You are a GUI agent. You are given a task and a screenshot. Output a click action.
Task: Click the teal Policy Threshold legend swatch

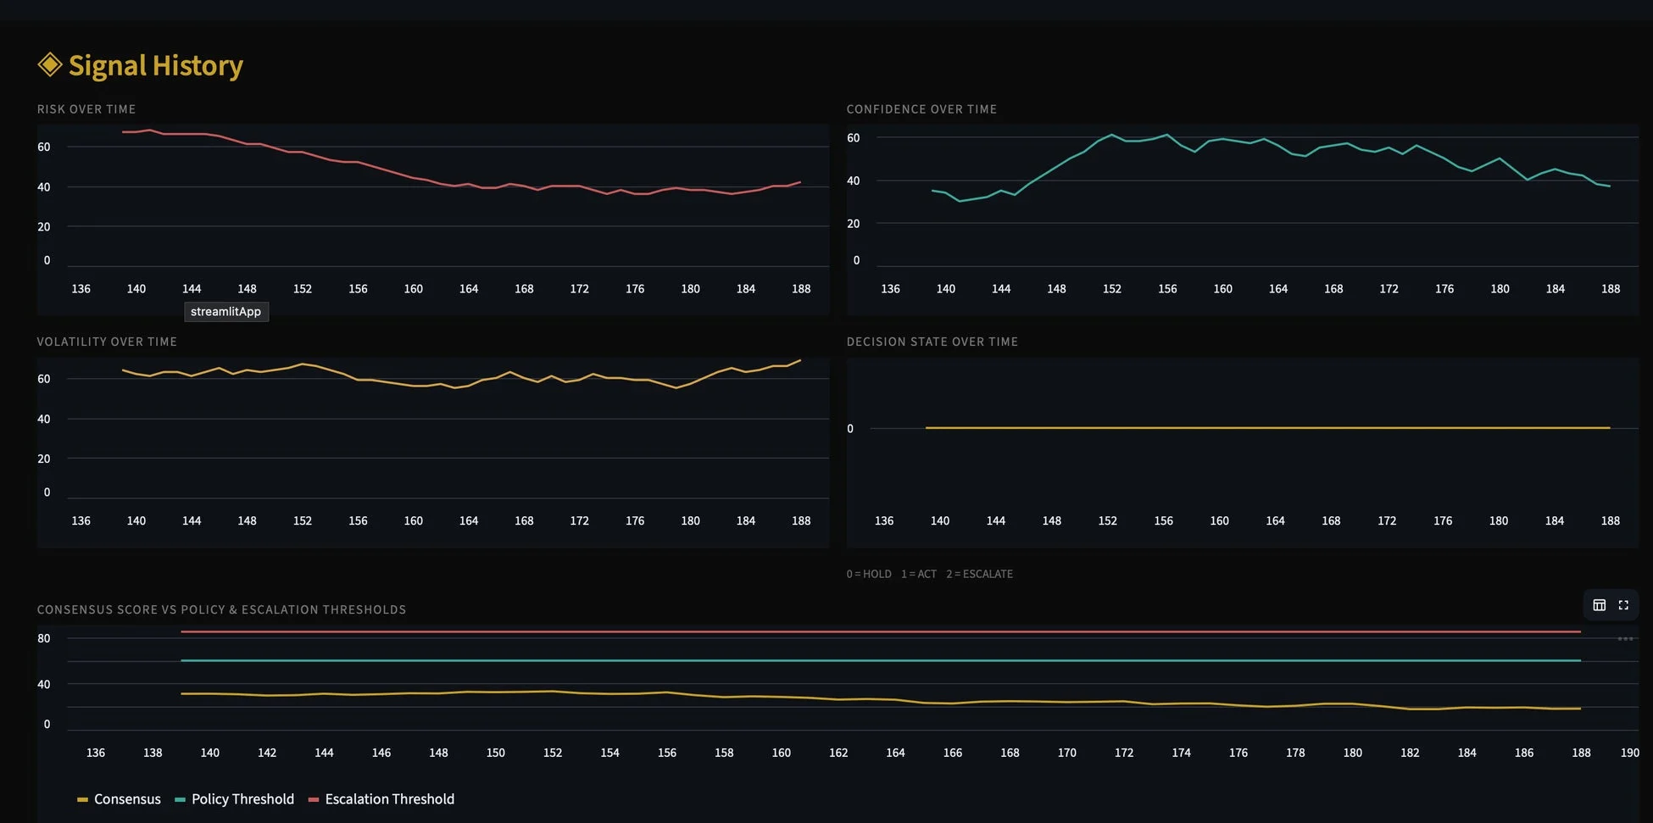[180, 800]
